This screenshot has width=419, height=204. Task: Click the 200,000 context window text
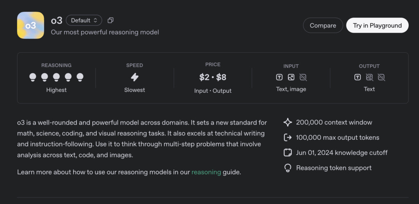point(334,122)
